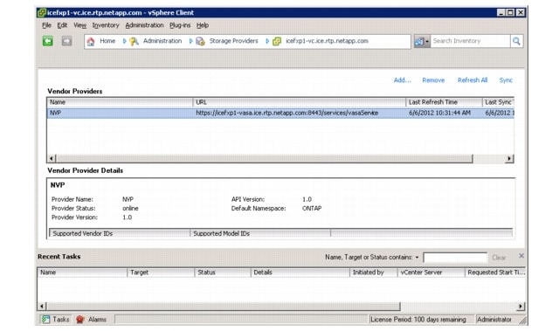Sort Recent Tasks by Details column
Viewport: 559px width, 331px height.
[x=300, y=272]
